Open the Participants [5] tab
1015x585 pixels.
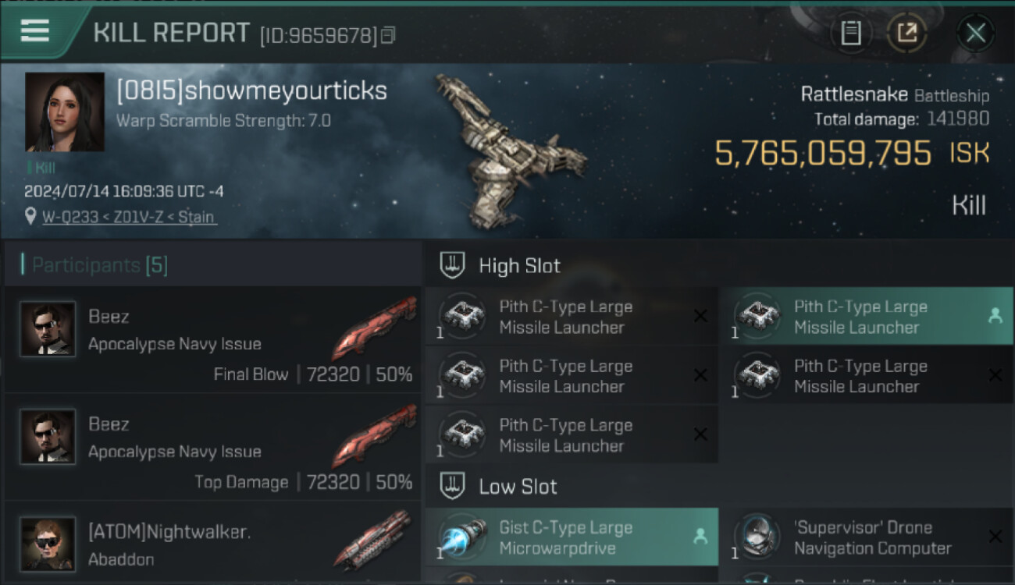pyautogui.click(x=99, y=265)
